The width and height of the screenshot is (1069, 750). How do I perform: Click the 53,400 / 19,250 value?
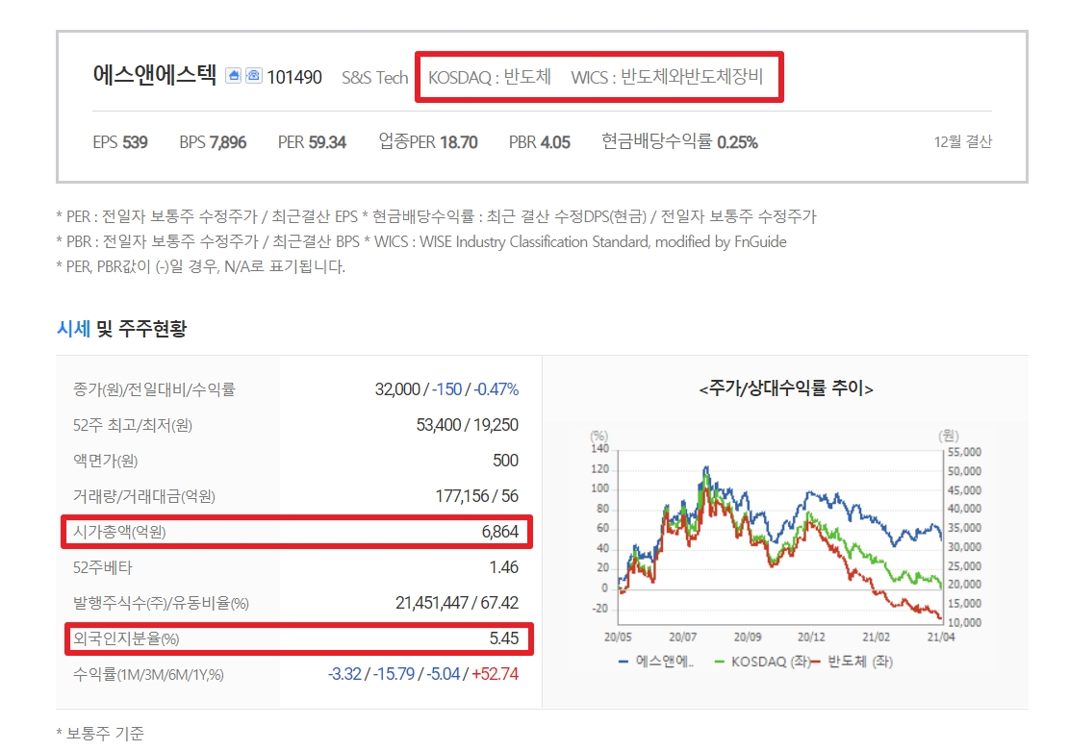(x=468, y=425)
